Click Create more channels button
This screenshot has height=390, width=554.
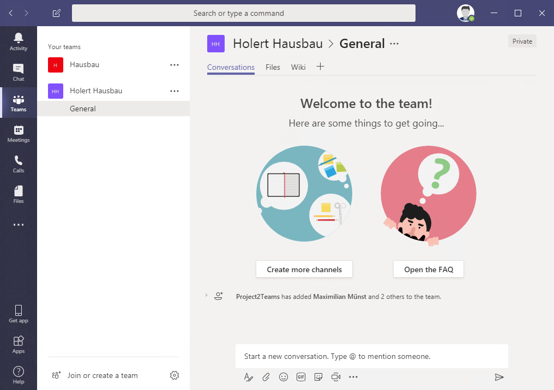(304, 269)
